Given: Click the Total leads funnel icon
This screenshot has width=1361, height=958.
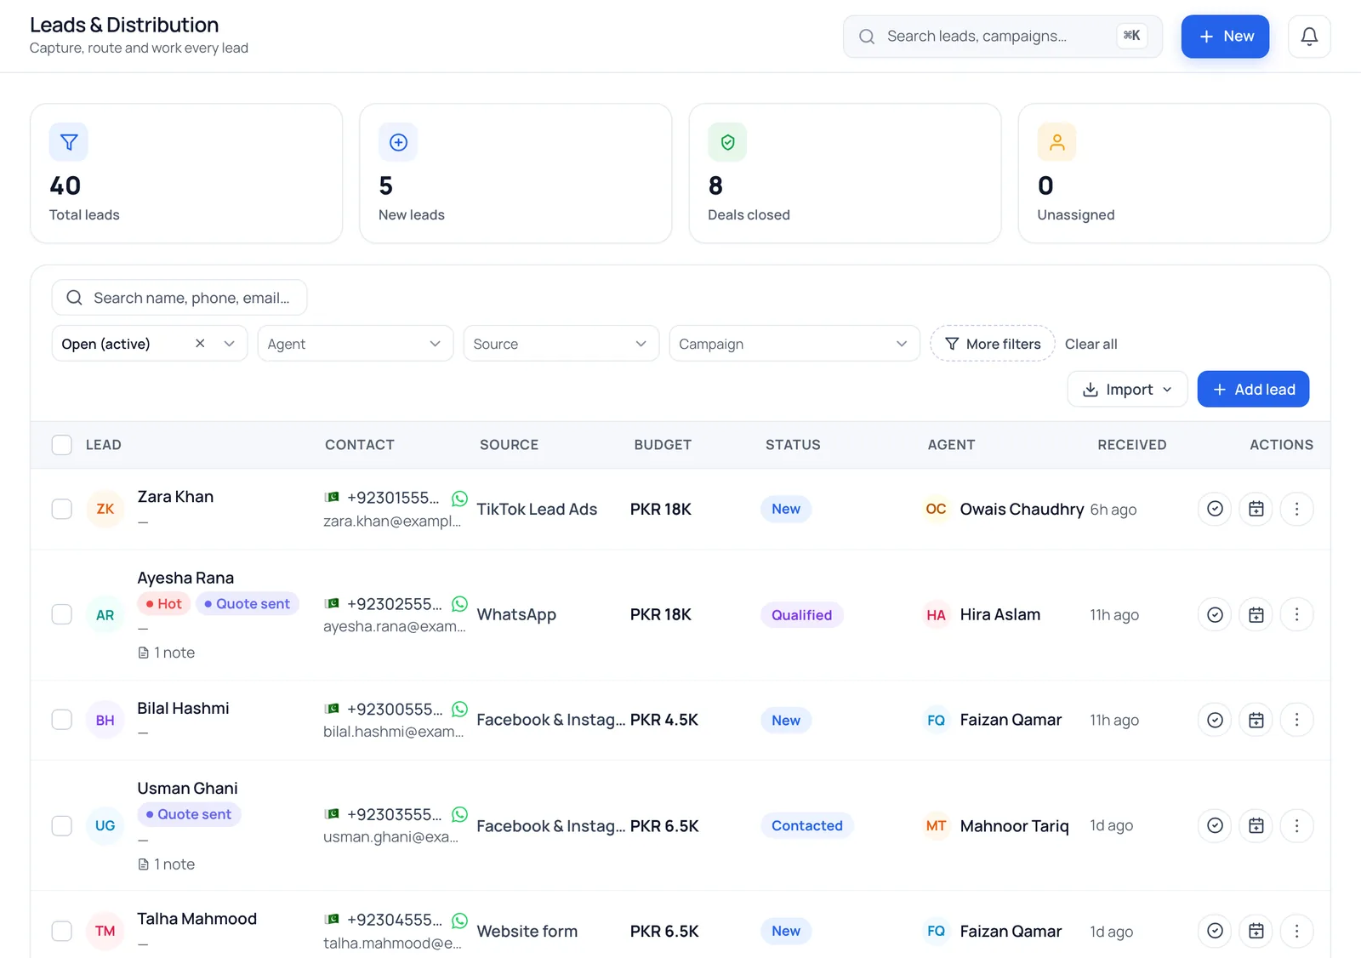Looking at the screenshot, I should point(69,142).
